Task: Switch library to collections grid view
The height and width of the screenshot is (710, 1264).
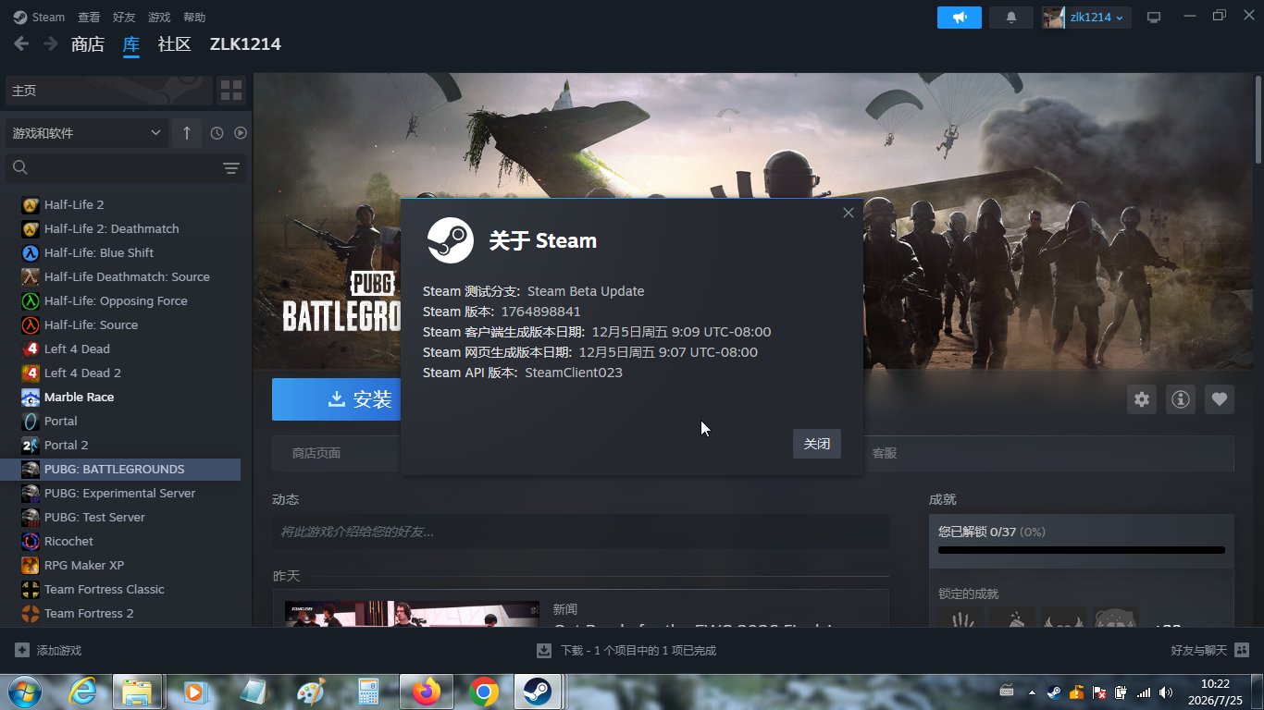Action: coord(231,91)
